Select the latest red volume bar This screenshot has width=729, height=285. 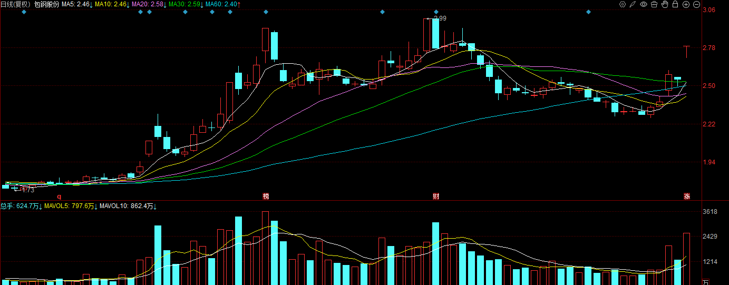686,259
